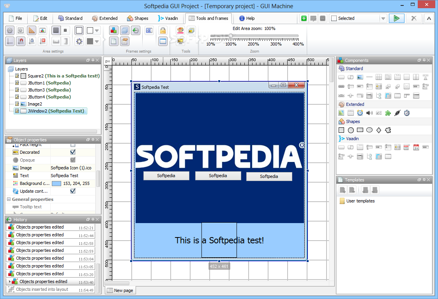Click the Edit Area zoom slider handle
Image resolution: width=438 pixels, height=299 pixels.
[231, 36]
